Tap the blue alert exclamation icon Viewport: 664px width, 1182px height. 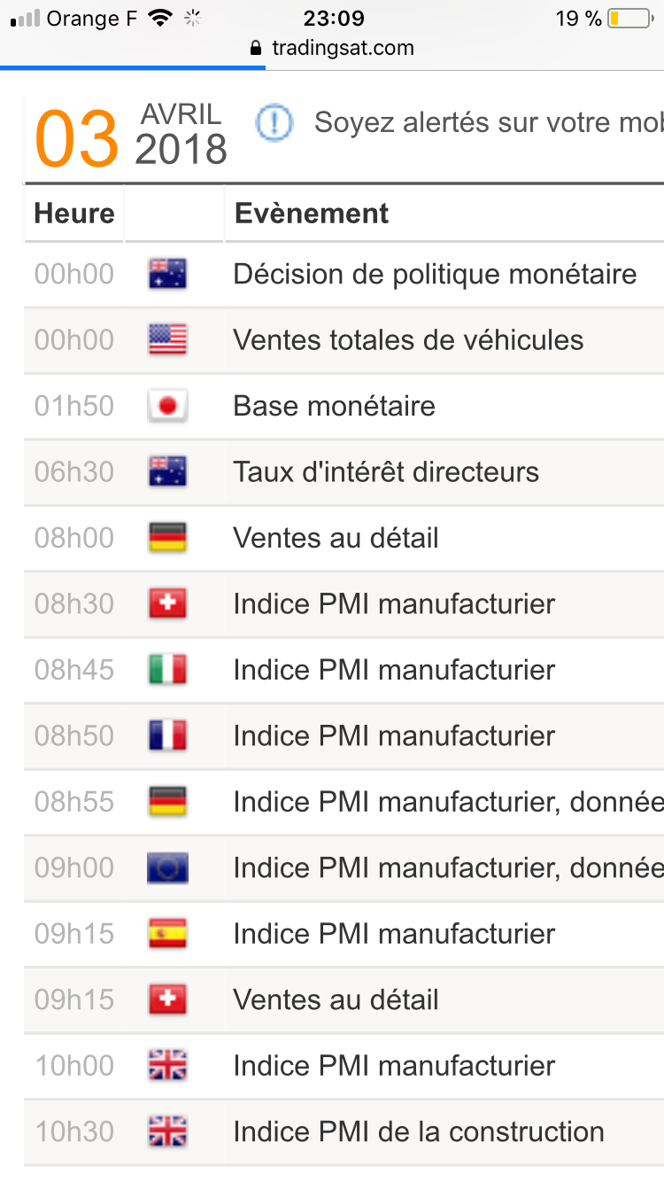click(x=274, y=123)
